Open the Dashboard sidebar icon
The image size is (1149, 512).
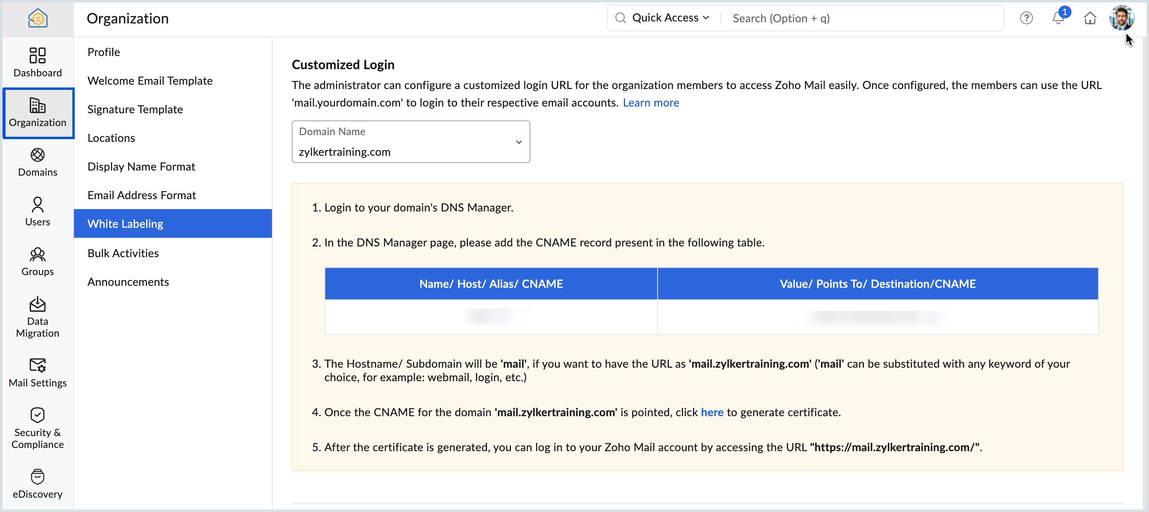pos(37,62)
